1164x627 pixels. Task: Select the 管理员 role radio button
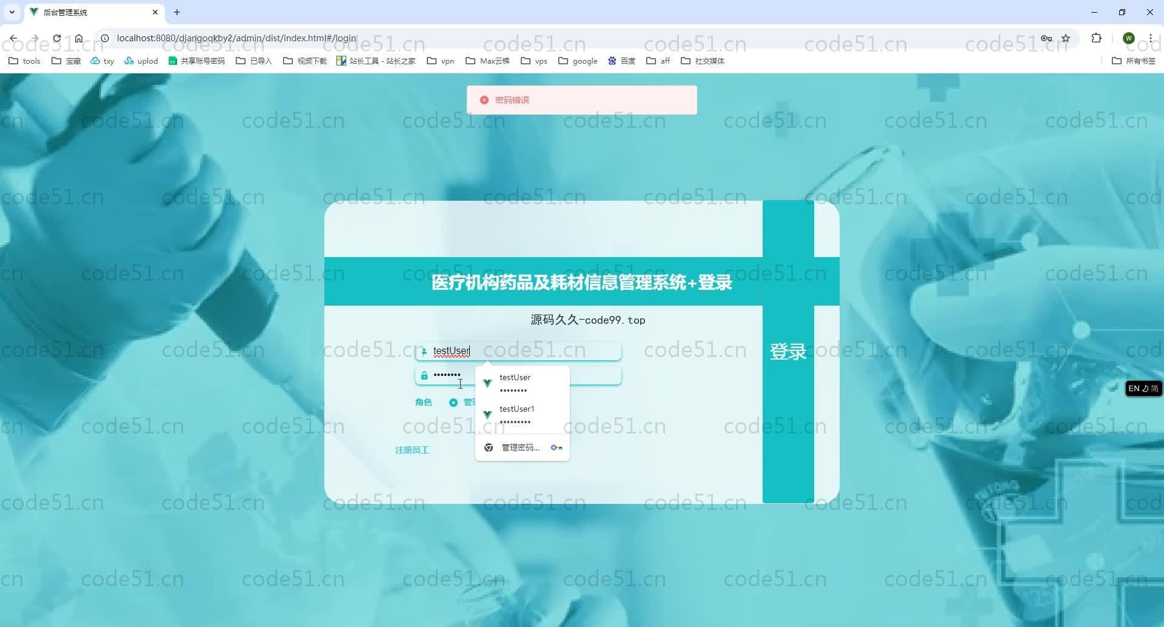[x=453, y=403]
